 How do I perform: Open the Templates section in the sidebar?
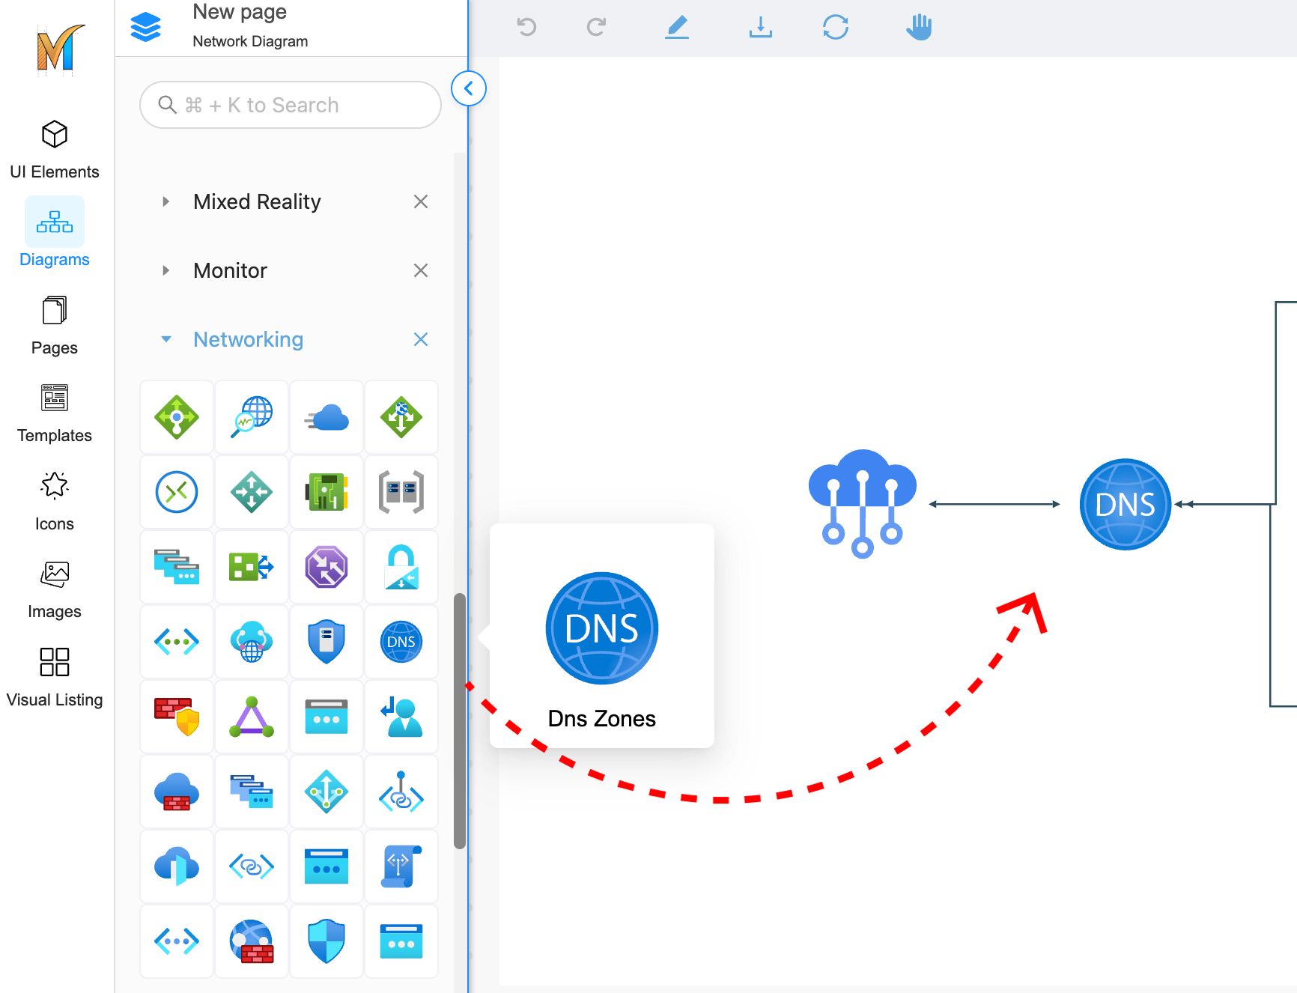click(x=55, y=413)
